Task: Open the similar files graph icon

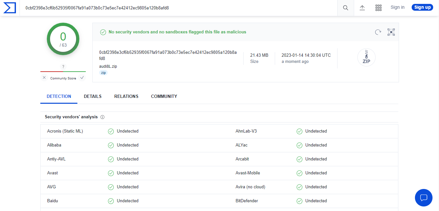Action: coord(391,32)
